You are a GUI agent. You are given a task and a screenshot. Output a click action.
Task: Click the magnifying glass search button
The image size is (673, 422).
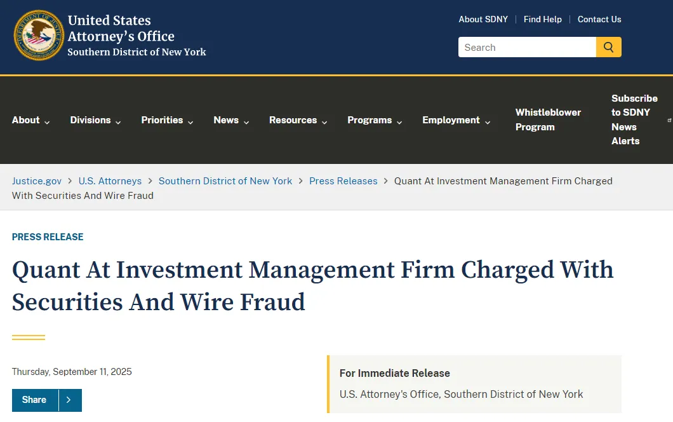608,47
